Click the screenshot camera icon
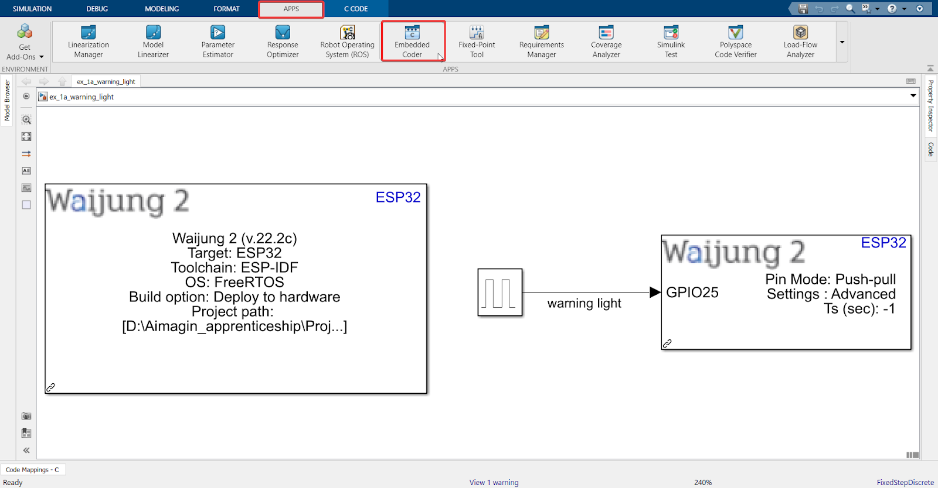938x488 pixels. tap(26, 416)
